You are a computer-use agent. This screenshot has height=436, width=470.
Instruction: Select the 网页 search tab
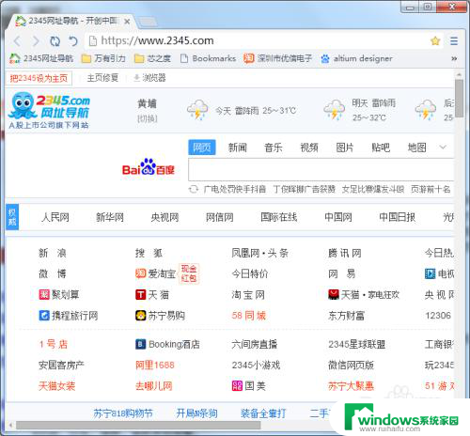[202, 148]
